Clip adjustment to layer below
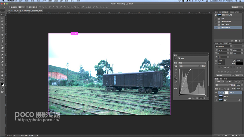This screenshot has width=244, height=137. tap(189, 98)
